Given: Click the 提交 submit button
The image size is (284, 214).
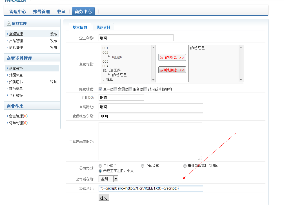Looking at the screenshot, I should coord(104,198).
